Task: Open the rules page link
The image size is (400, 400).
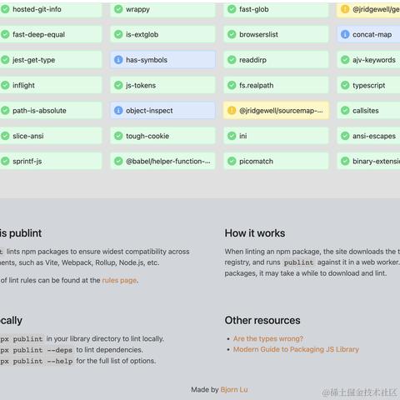Action: click(x=120, y=280)
